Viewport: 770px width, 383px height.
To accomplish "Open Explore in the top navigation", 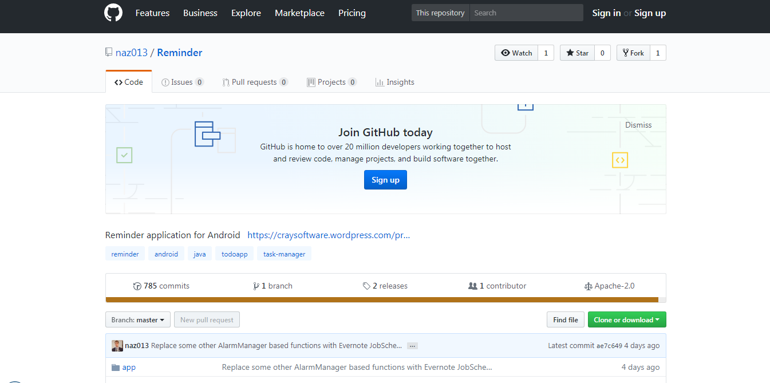I will pyautogui.click(x=246, y=13).
